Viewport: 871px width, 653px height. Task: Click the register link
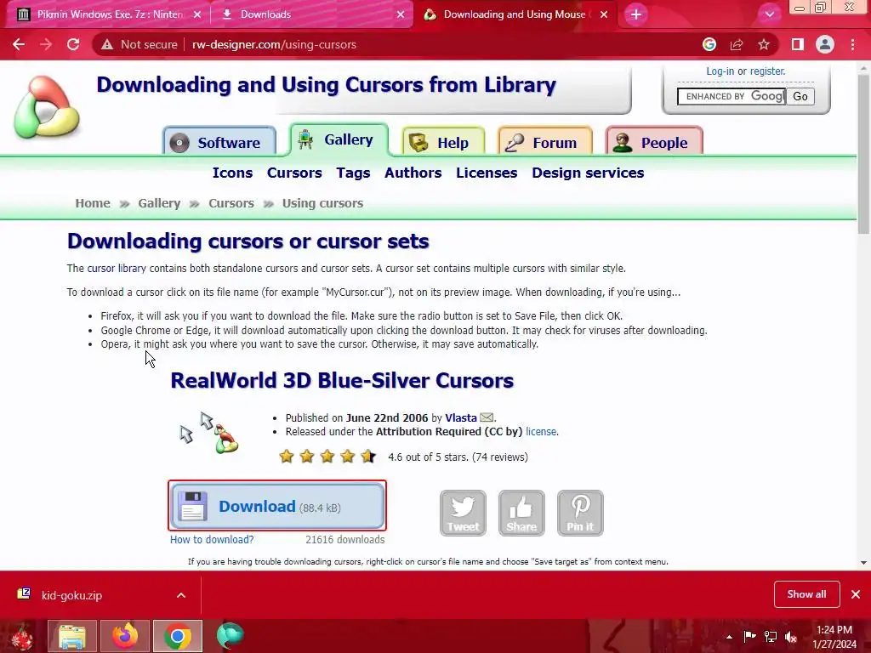coord(768,71)
